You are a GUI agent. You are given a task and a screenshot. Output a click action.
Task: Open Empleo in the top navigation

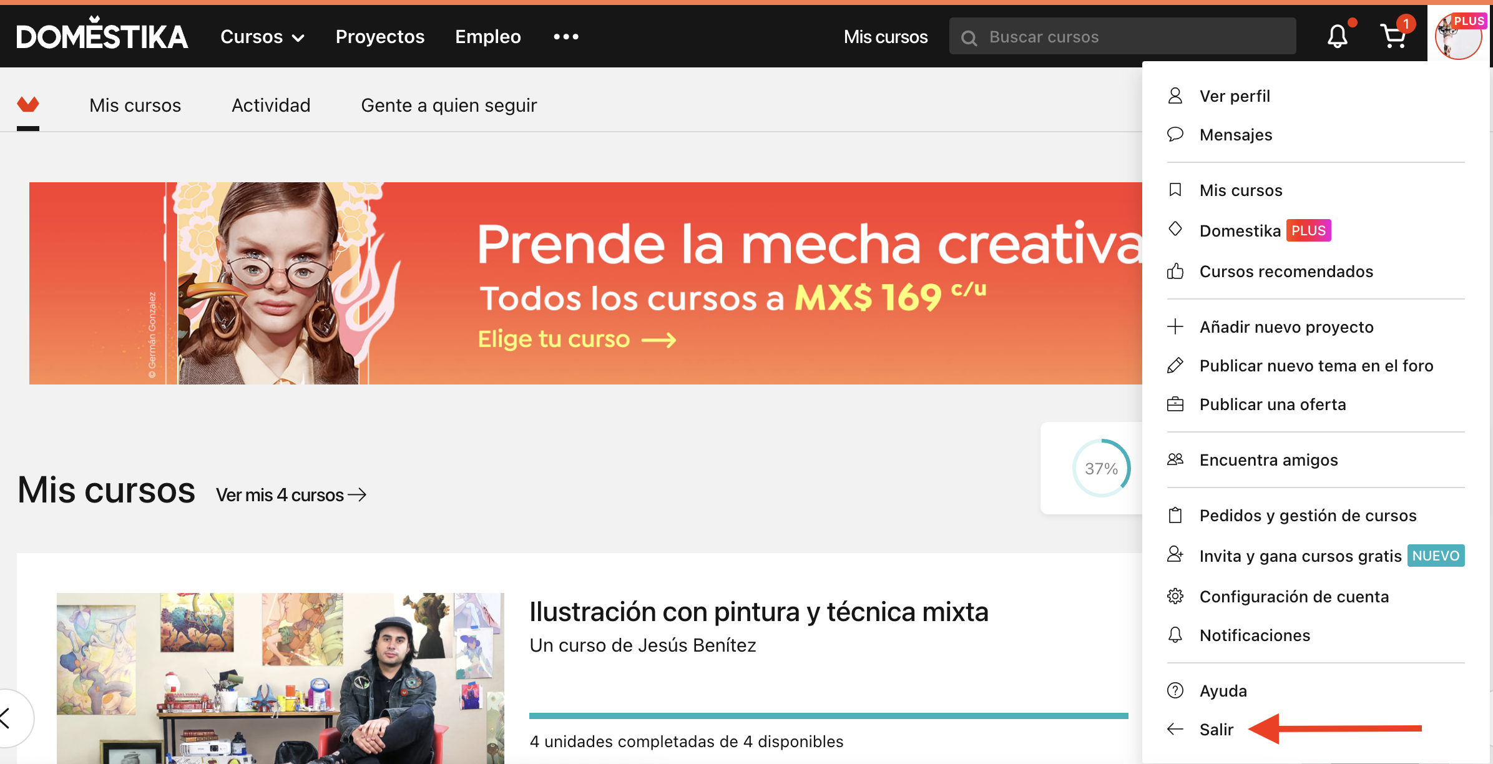(x=488, y=37)
